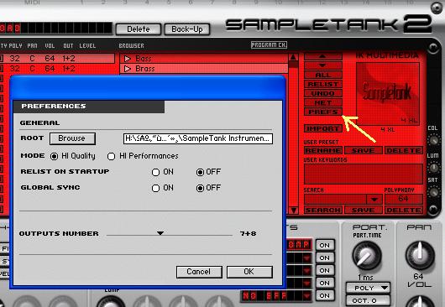Viewport: 445px width, 307px height.
Task: Click OK in Preferences dialog
Action: tap(249, 272)
